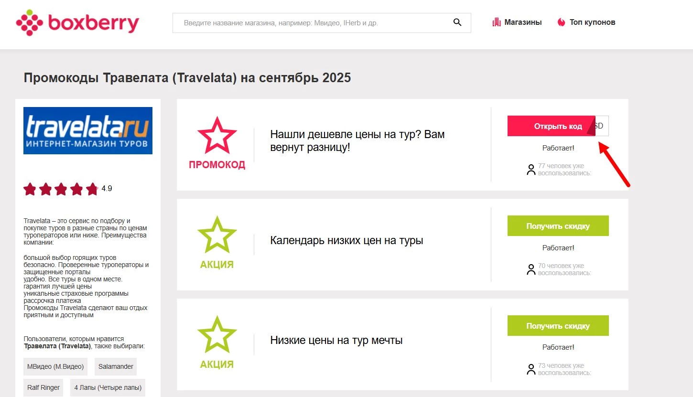Open the Ralf Ringer store link

click(x=43, y=387)
